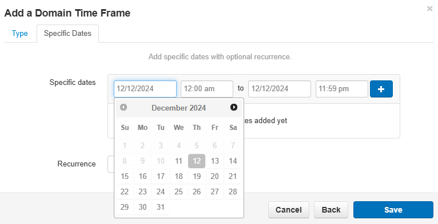The image size is (438, 224).
Task: Switch to the Type tab
Action: pyautogui.click(x=20, y=34)
